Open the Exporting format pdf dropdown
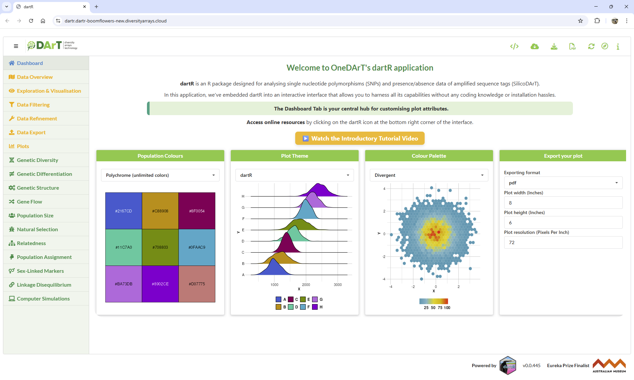Screen dimensions: 634x380 (563, 183)
